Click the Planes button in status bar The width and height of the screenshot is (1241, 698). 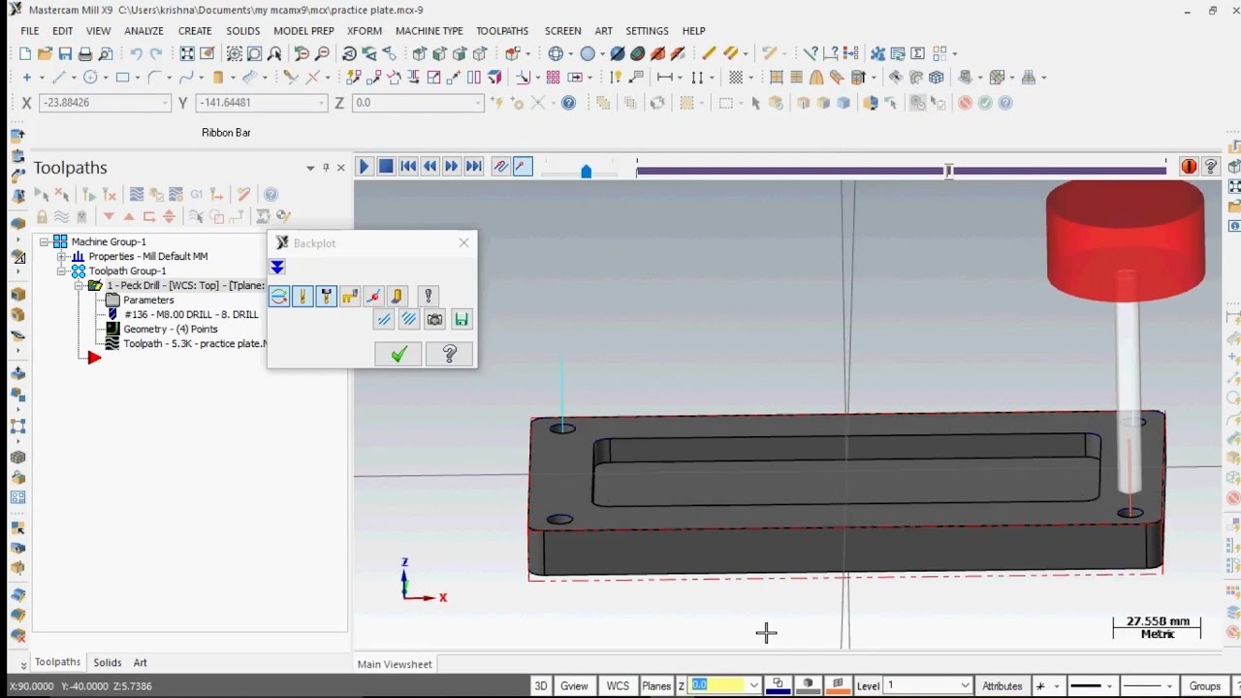pos(656,686)
